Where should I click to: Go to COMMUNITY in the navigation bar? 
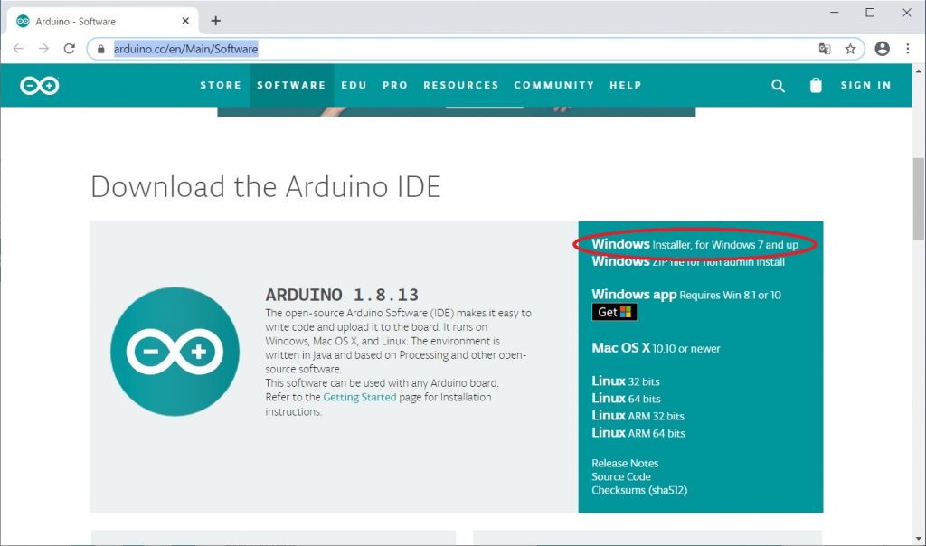[553, 85]
